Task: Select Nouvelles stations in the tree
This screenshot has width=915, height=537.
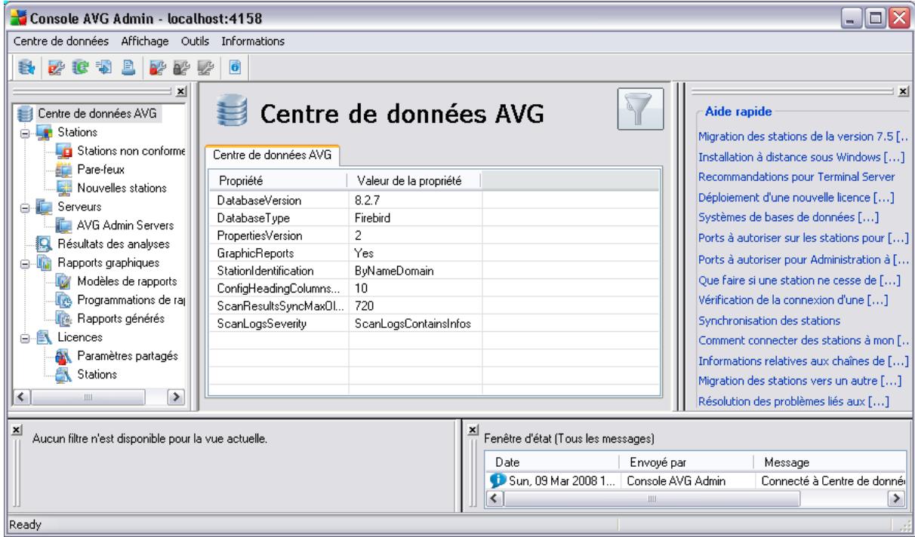Action: click(x=122, y=187)
